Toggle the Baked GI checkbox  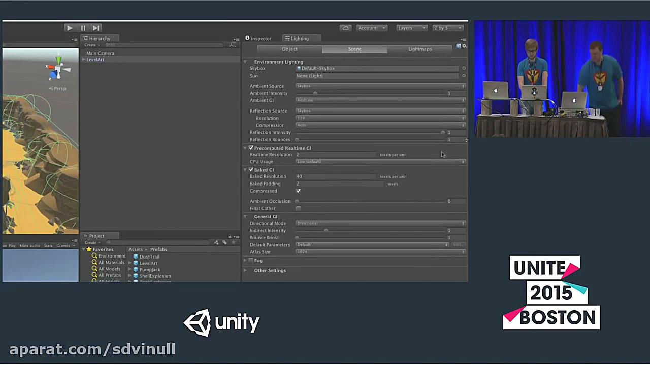tap(250, 170)
